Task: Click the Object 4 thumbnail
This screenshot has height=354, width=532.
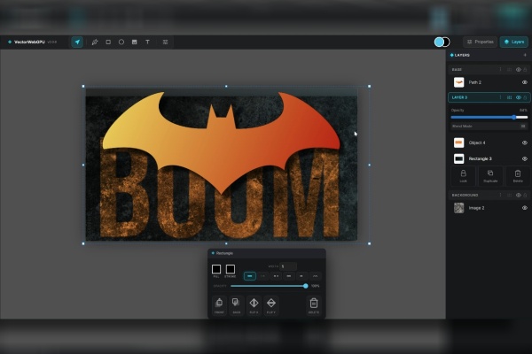Action: point(459,142)
